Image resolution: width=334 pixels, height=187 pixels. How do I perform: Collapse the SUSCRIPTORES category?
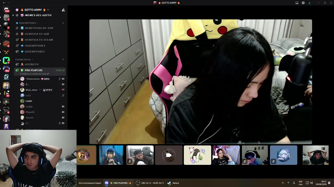(27, 23)
